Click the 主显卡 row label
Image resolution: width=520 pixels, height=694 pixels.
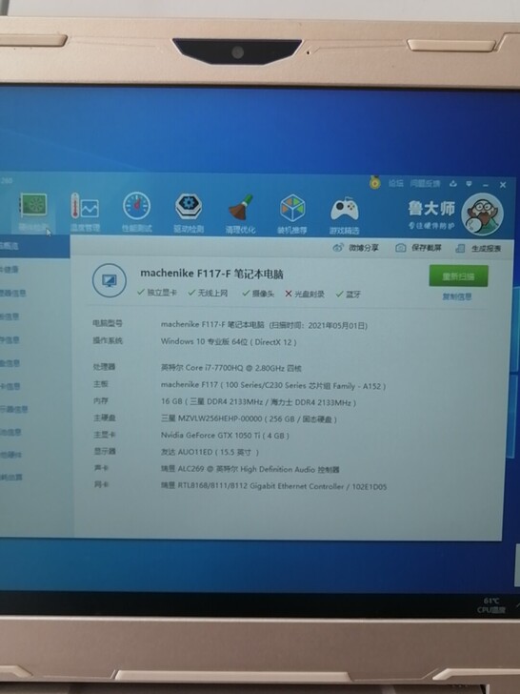click(x=105, y=434)
